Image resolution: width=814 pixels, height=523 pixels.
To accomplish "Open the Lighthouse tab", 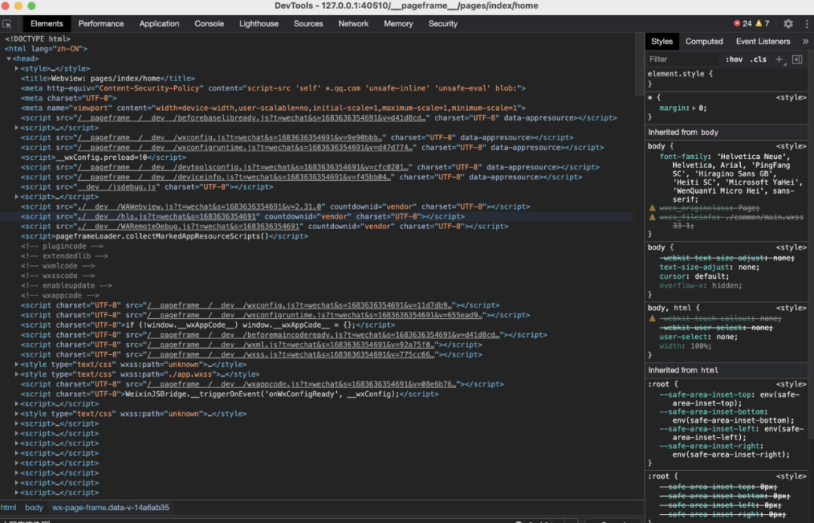I will click(259, 23).
